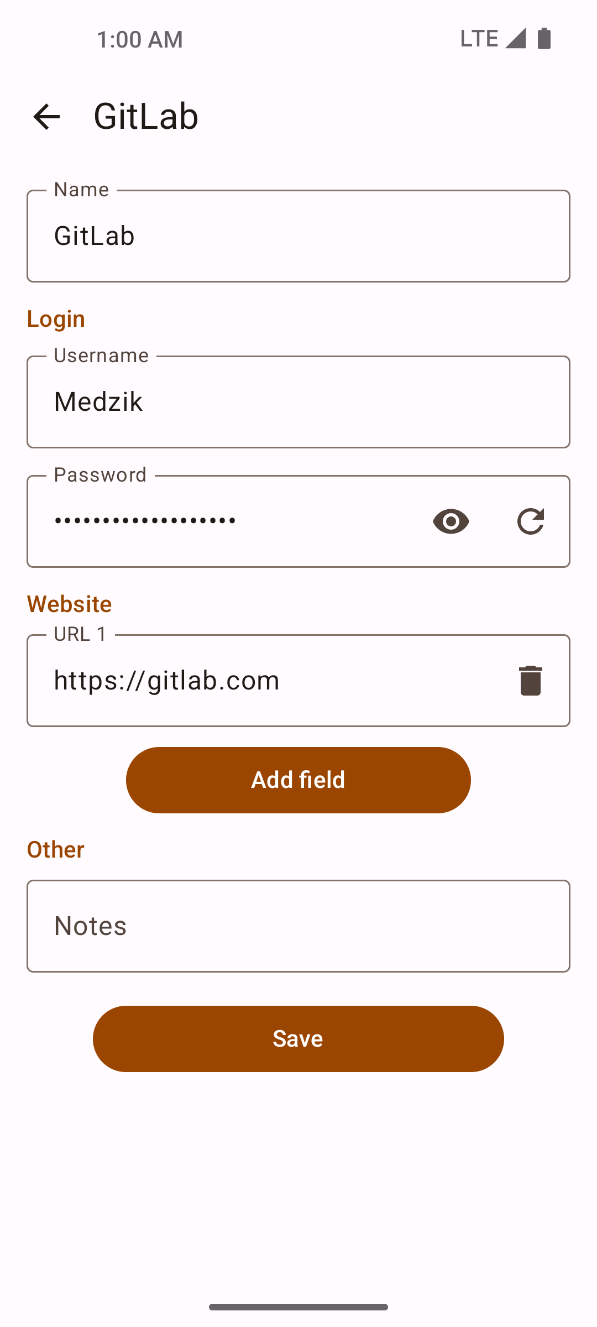Tap the Other section heading
The image size is (597, 1327).
pyautogui.click(x=56, y=850)
